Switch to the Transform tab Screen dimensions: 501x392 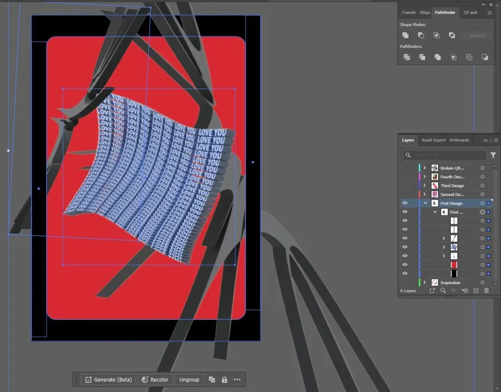[409, 13]
